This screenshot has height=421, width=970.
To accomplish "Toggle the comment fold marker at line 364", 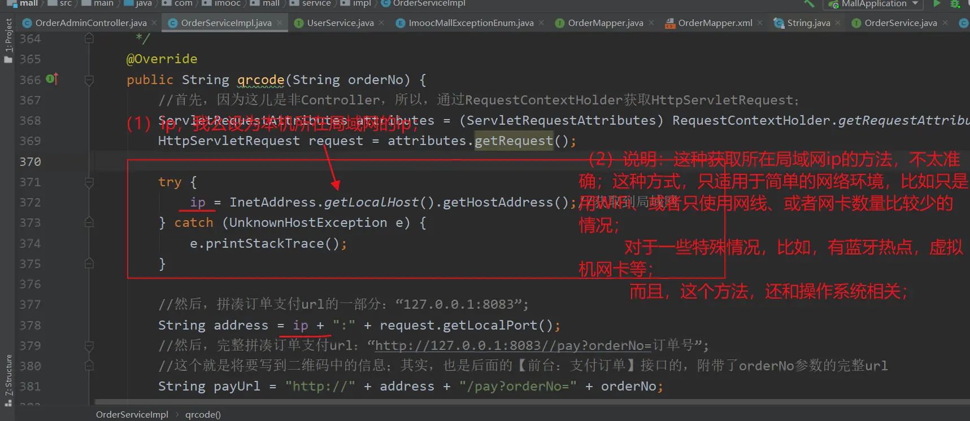I will tap(89, 38).
